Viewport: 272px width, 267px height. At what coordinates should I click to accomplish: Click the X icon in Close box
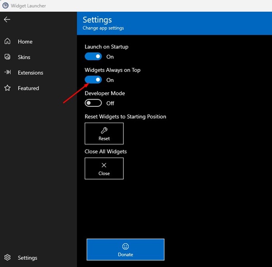104,165
